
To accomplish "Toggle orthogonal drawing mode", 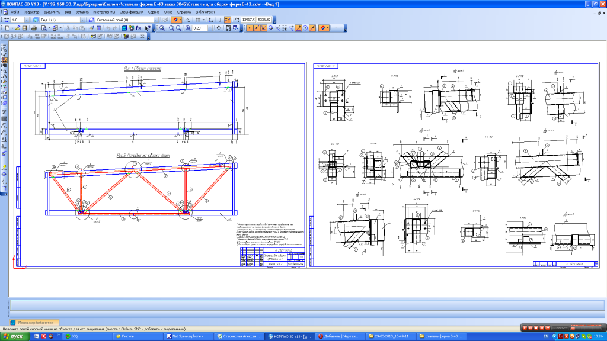I will tap(220, 20).
